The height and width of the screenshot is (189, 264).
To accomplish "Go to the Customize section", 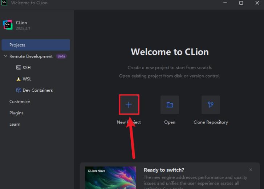I will [x=20, y=102].
